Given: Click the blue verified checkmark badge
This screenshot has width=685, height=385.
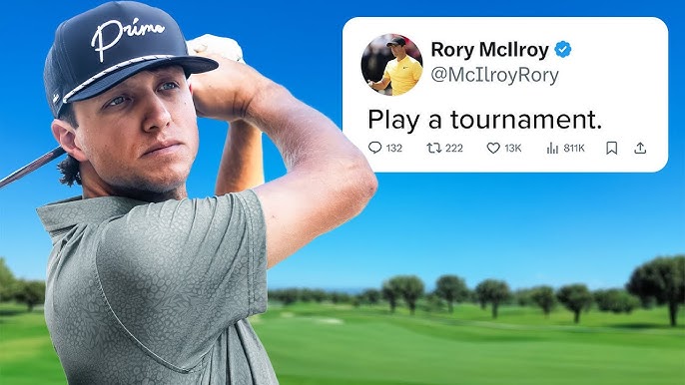Looking at the screenshot, I should (x=563, y=49).
